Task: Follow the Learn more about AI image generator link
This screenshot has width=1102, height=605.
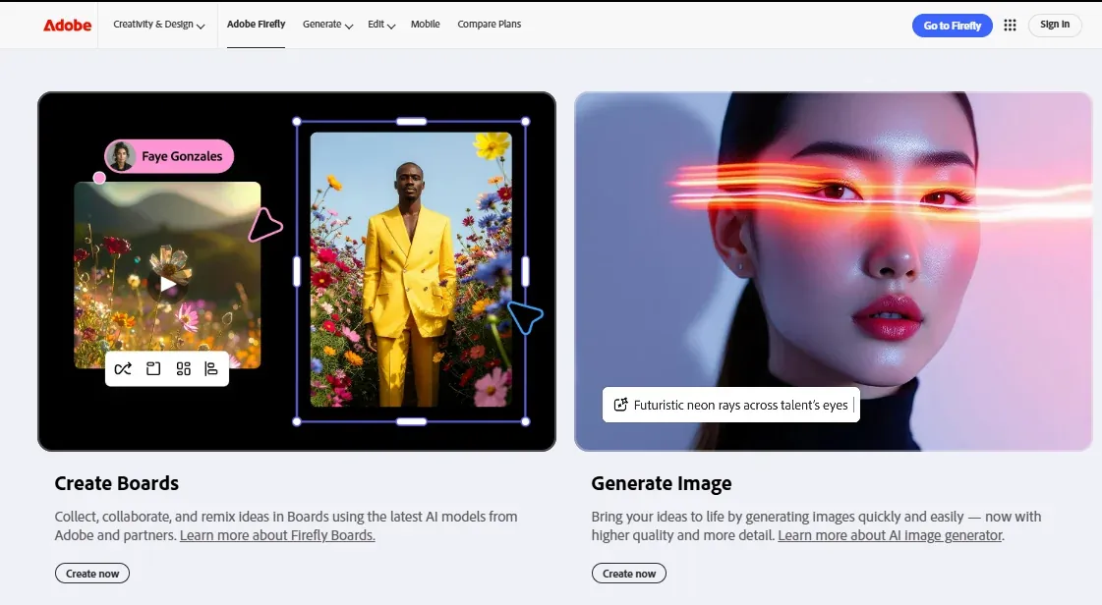Action: click(x=889, y=535)
